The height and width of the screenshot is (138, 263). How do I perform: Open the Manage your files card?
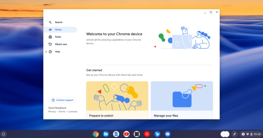[x=182, y=100]
